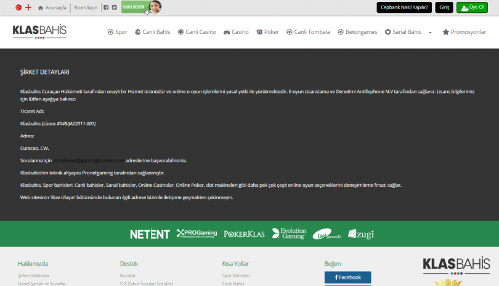This screenshot has height=286, width=499.
Task: Open SSS (Sıkça Sorulan Sorular) footer link
Action: point(147,284)
